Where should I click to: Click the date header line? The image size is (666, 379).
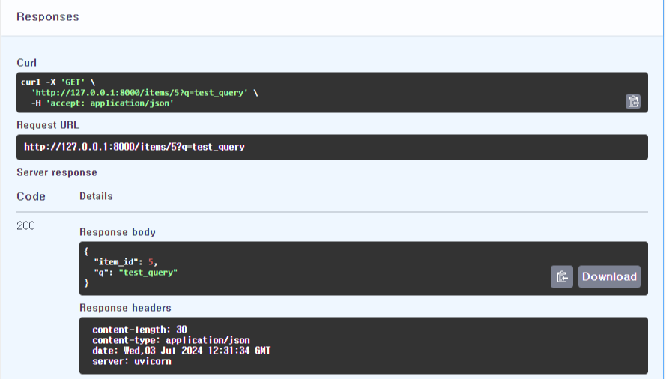pos(181,351)
